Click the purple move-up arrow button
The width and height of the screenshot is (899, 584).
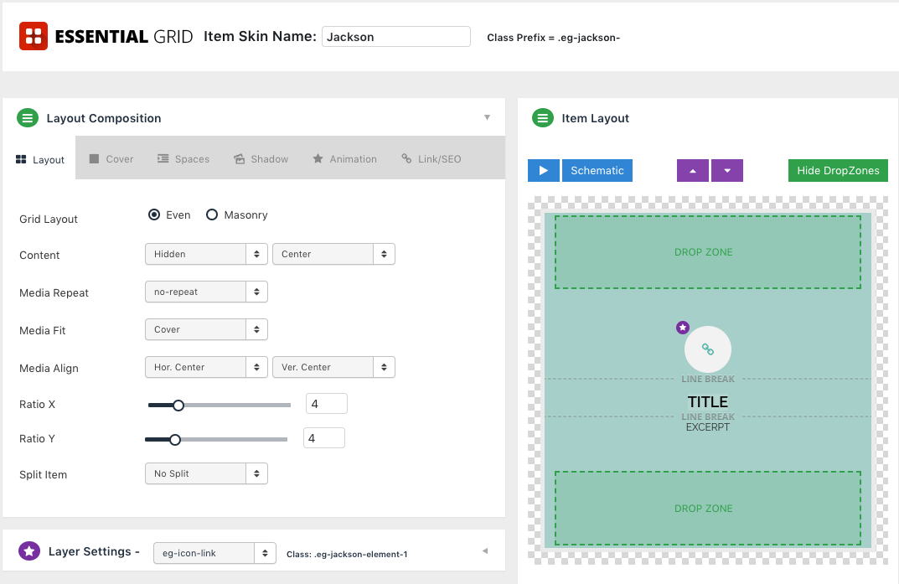click(693, 171)
